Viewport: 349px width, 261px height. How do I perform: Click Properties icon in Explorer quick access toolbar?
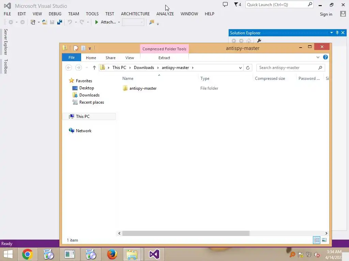point(76,48)
